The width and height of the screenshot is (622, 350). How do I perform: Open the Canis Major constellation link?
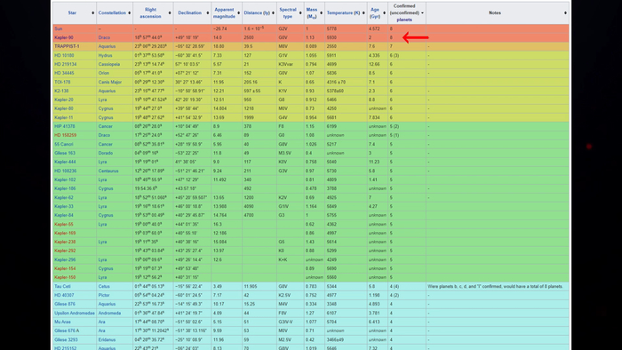110,82
